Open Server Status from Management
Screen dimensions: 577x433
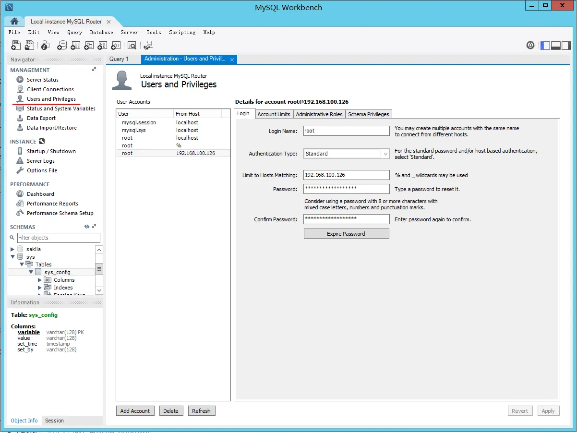[x=42, y=80]
